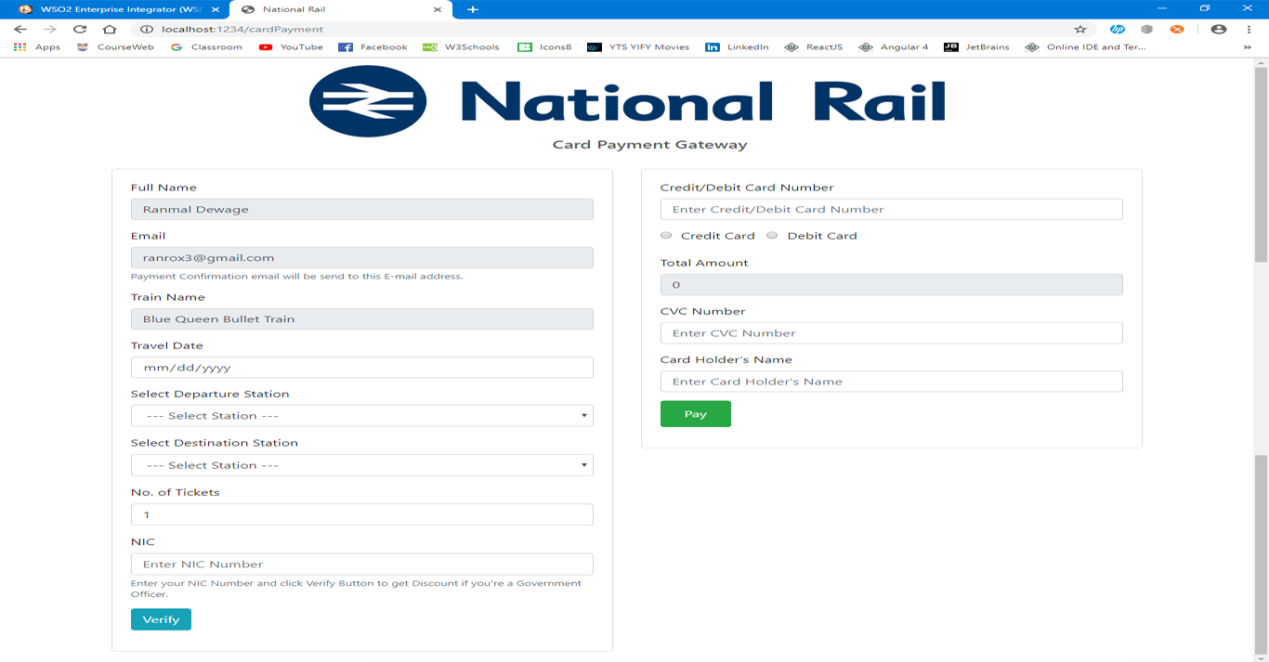
Task: Click the National Rail logo
Action: pos(627,101)
